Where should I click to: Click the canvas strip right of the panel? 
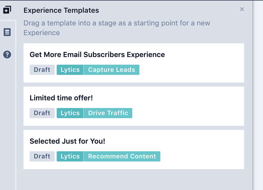point(258,102)
